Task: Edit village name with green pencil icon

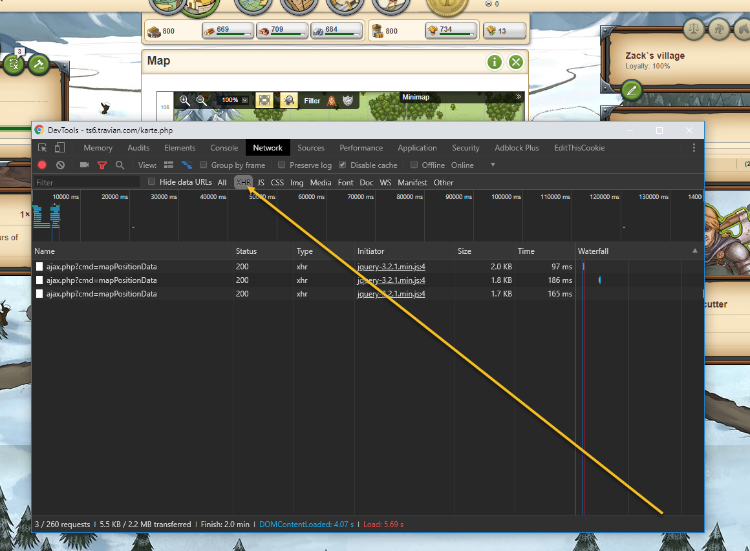Action: [632, 90]
